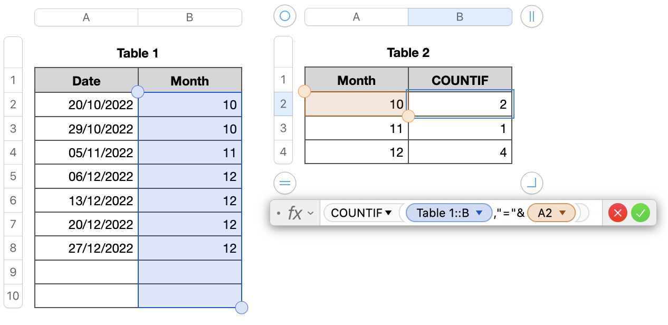Open the Table 1::B reference dropdown
This screenshot has width=668, height=325.
479,213
